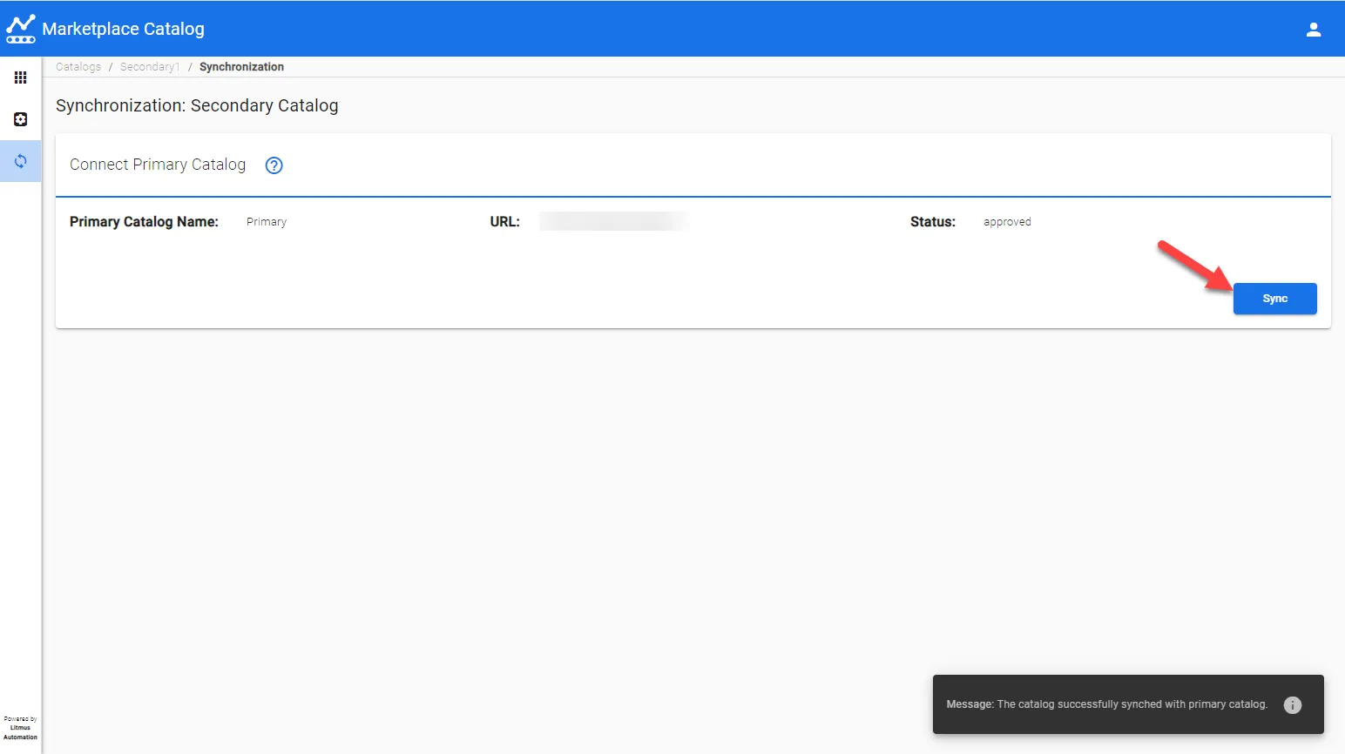
Task: Click the 'Status:' label
Action: pos(933,222)
